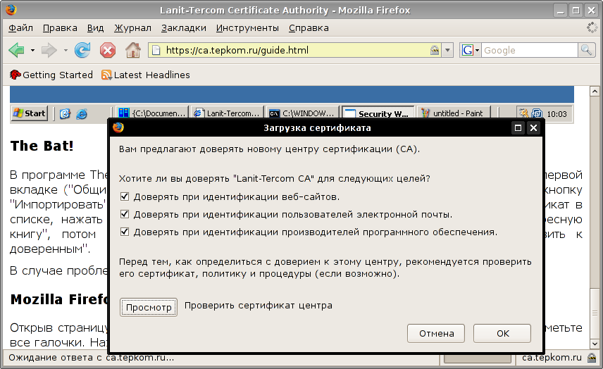Click the Отмена button

436,333
